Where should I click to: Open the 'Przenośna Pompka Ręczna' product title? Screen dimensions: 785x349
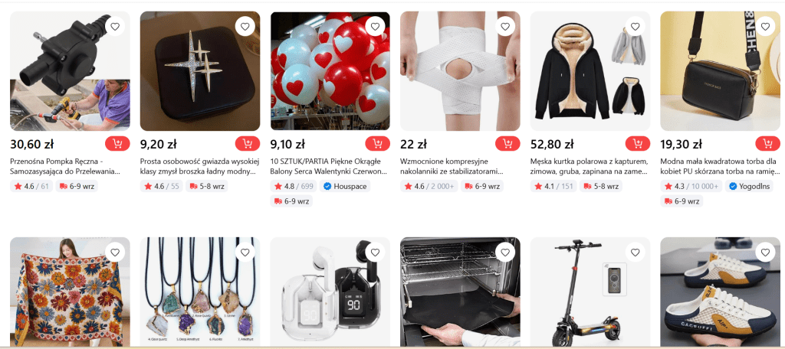click(65, 167)
